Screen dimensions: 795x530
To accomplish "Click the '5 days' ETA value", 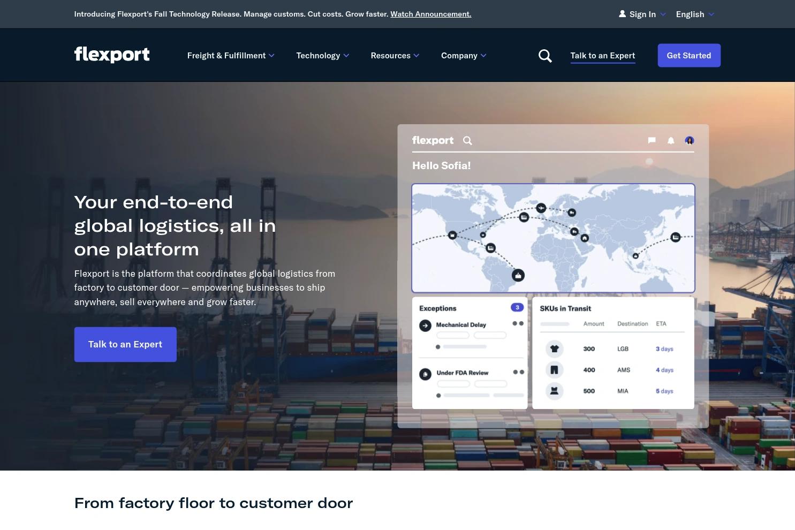I will pyautogui.click(x=664, y=391).
